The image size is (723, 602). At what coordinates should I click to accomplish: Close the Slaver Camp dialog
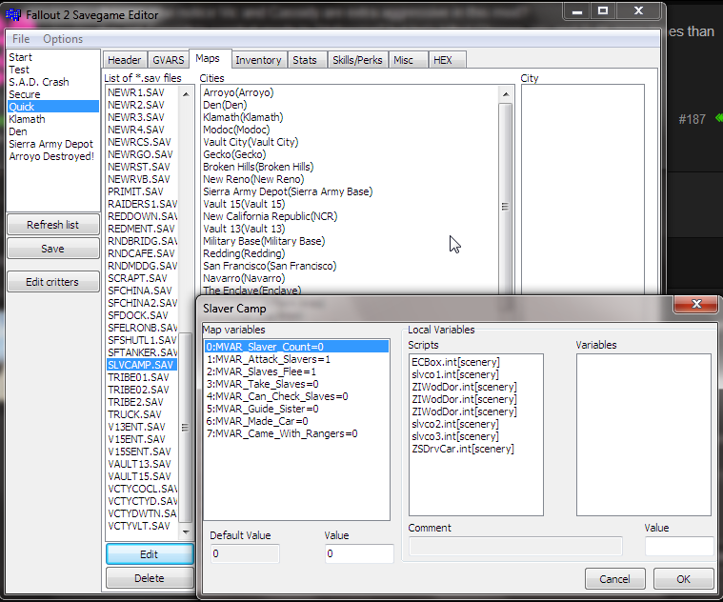[696, 304]
